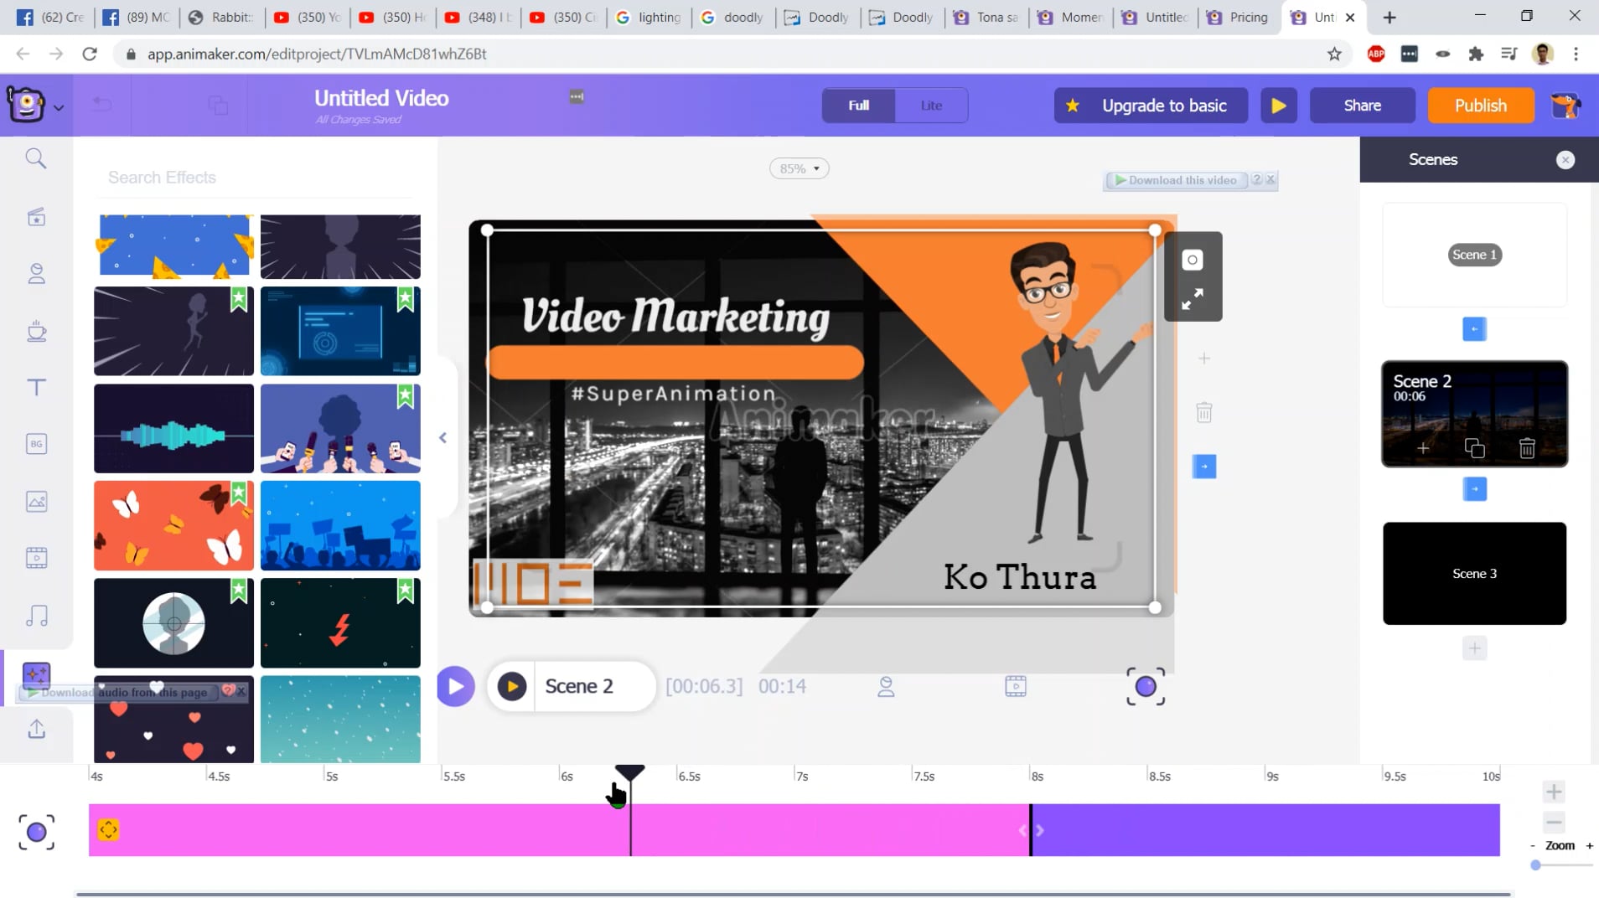This screenshot has width=1599, height=898.
Task: Switch to the Pricing browser tab
Action: tap(1237, 17)
